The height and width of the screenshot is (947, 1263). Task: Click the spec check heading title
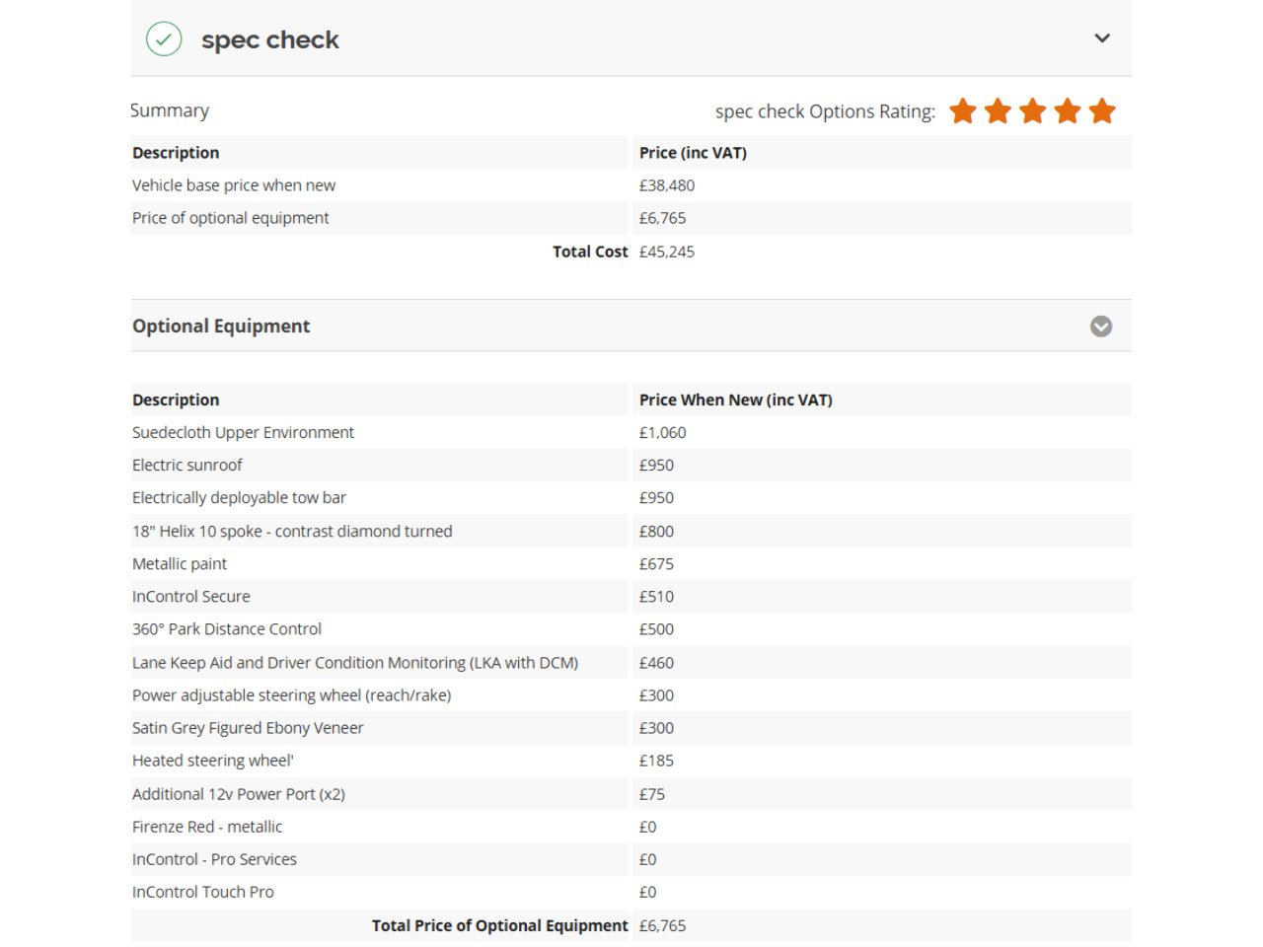[x=269, y=40]
